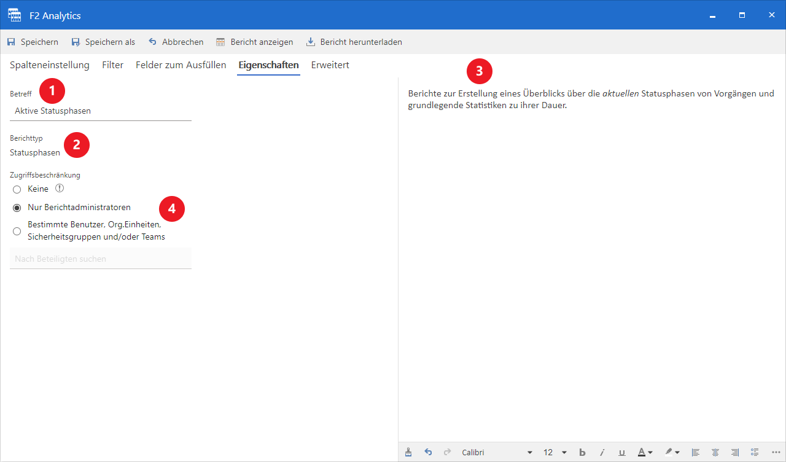Choose Bestimmte Benutzer, Org.Einheiten option

click(x=17, y=231)
